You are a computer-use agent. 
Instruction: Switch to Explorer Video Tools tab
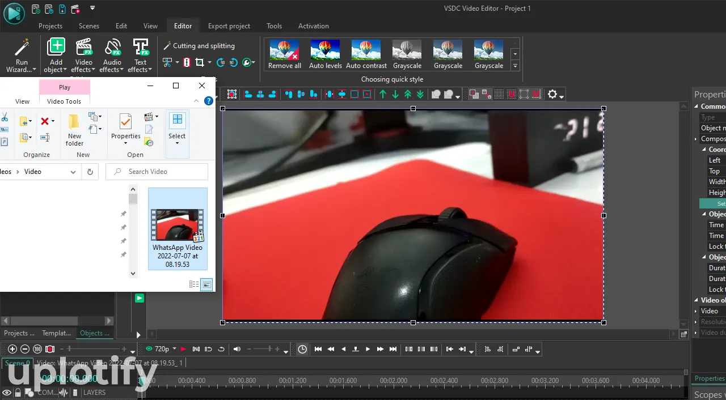pos(64,101)
